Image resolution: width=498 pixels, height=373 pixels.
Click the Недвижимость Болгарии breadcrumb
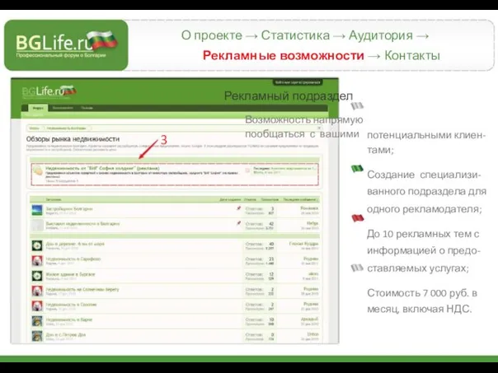(x=67, y=128)
